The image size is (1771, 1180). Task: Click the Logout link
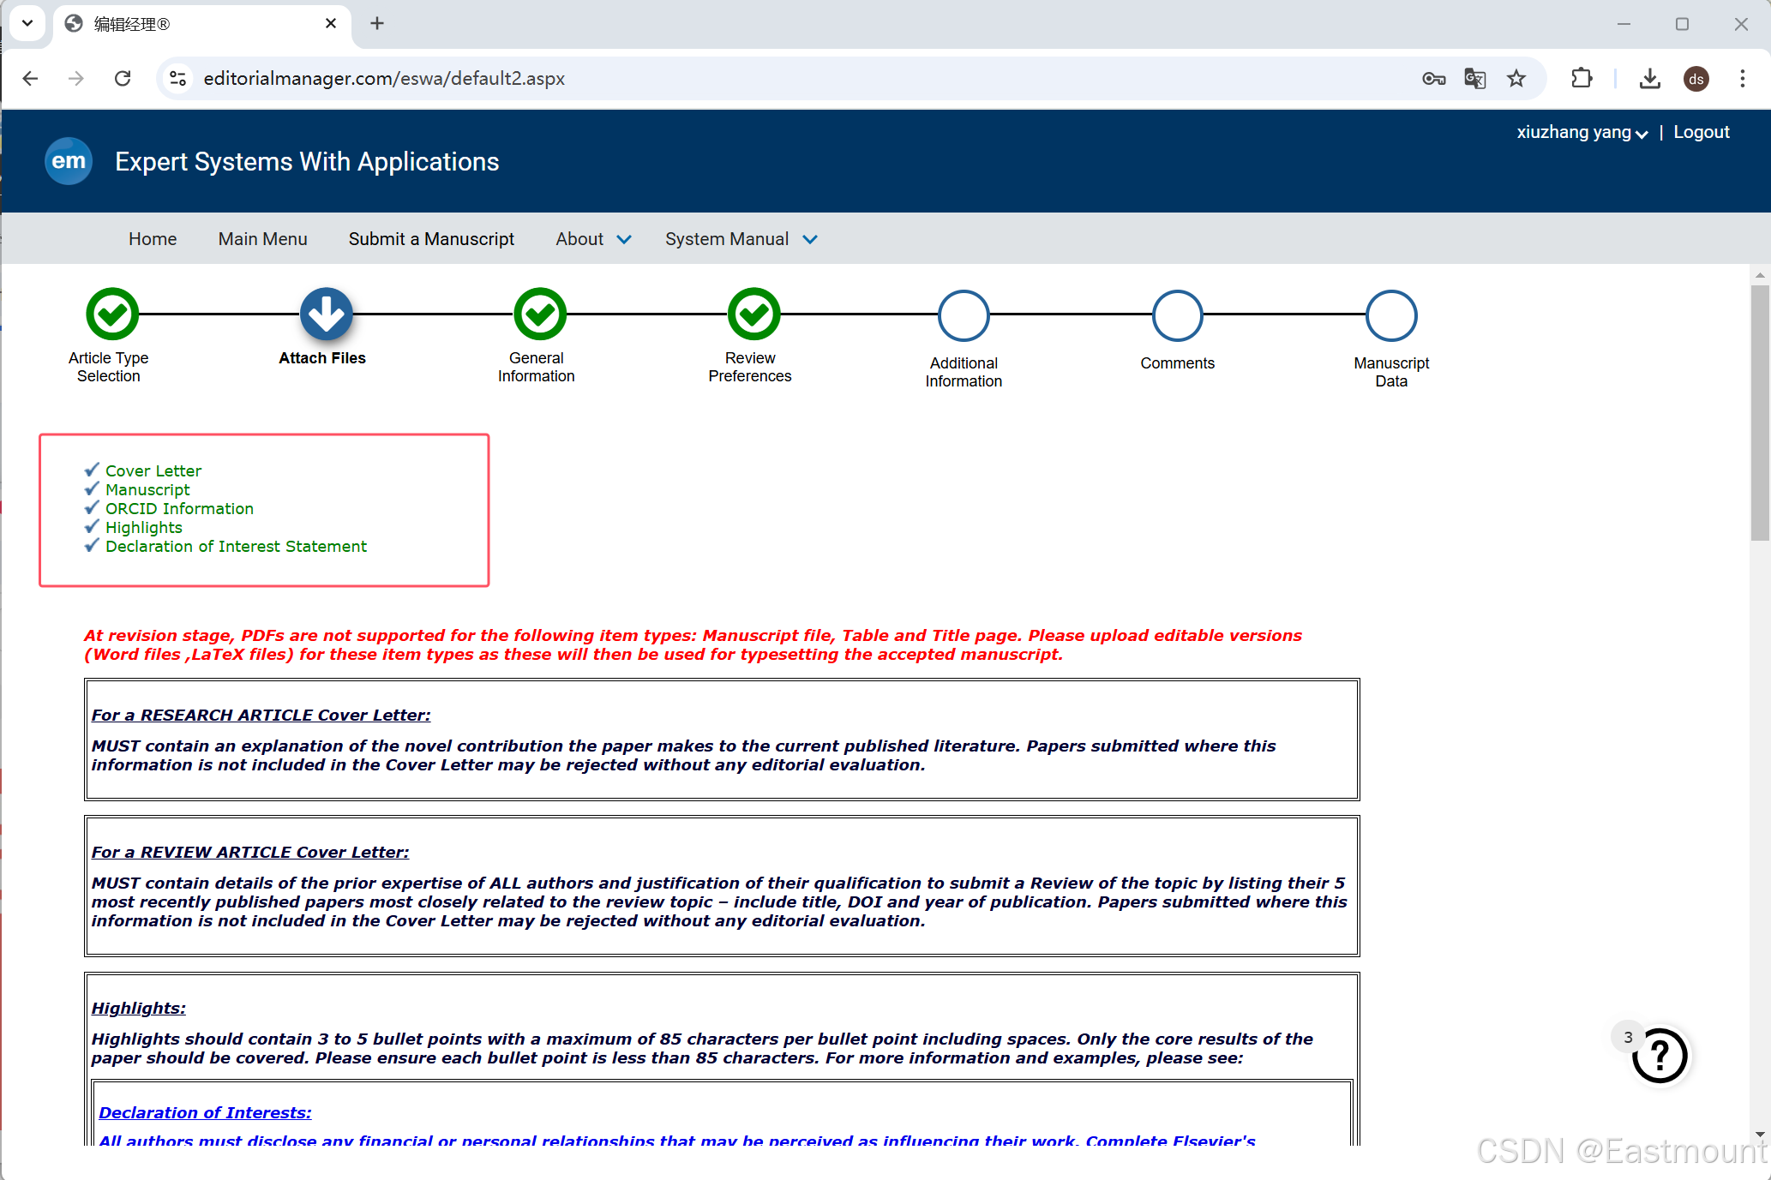click(x=1701, y=133)
